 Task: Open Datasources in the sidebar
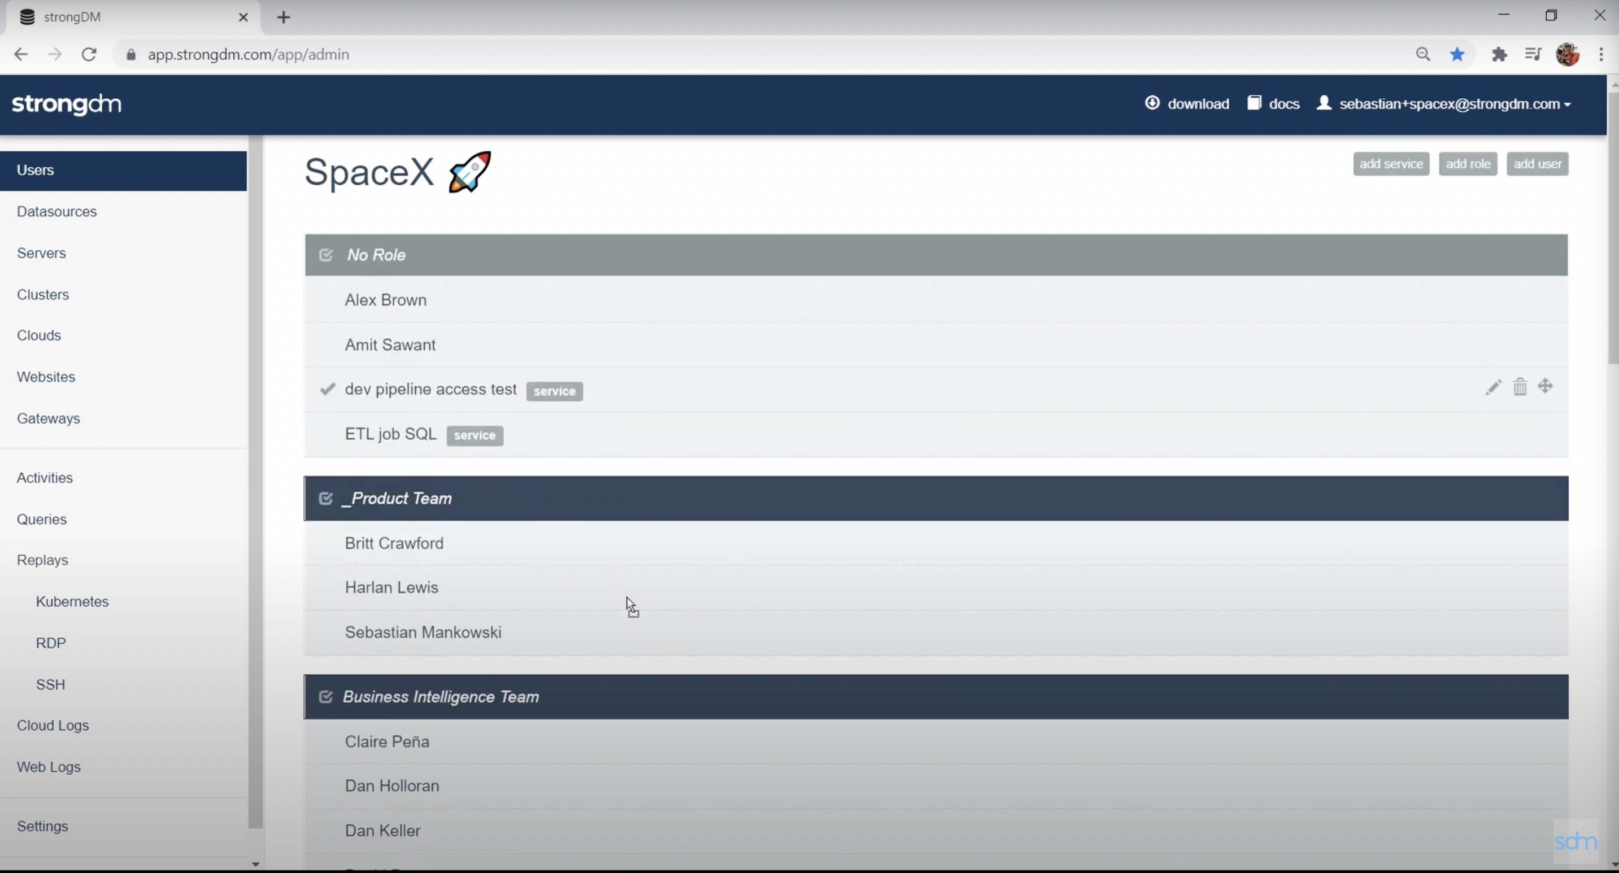tap(56, 212)
